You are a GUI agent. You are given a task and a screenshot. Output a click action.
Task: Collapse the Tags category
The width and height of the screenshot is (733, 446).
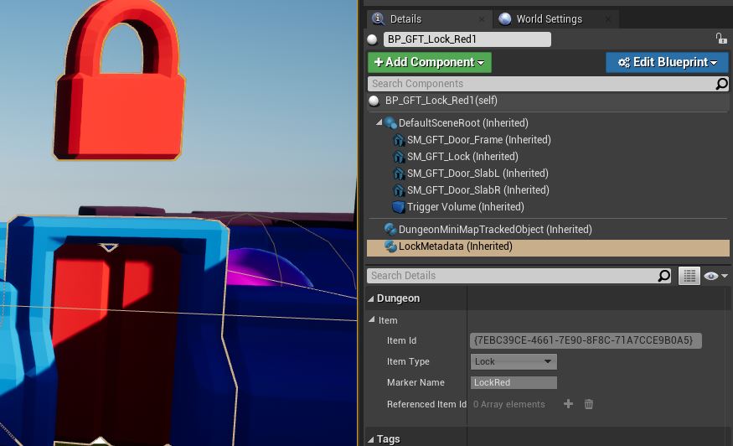pyautogui.click(x=371, y=439)
